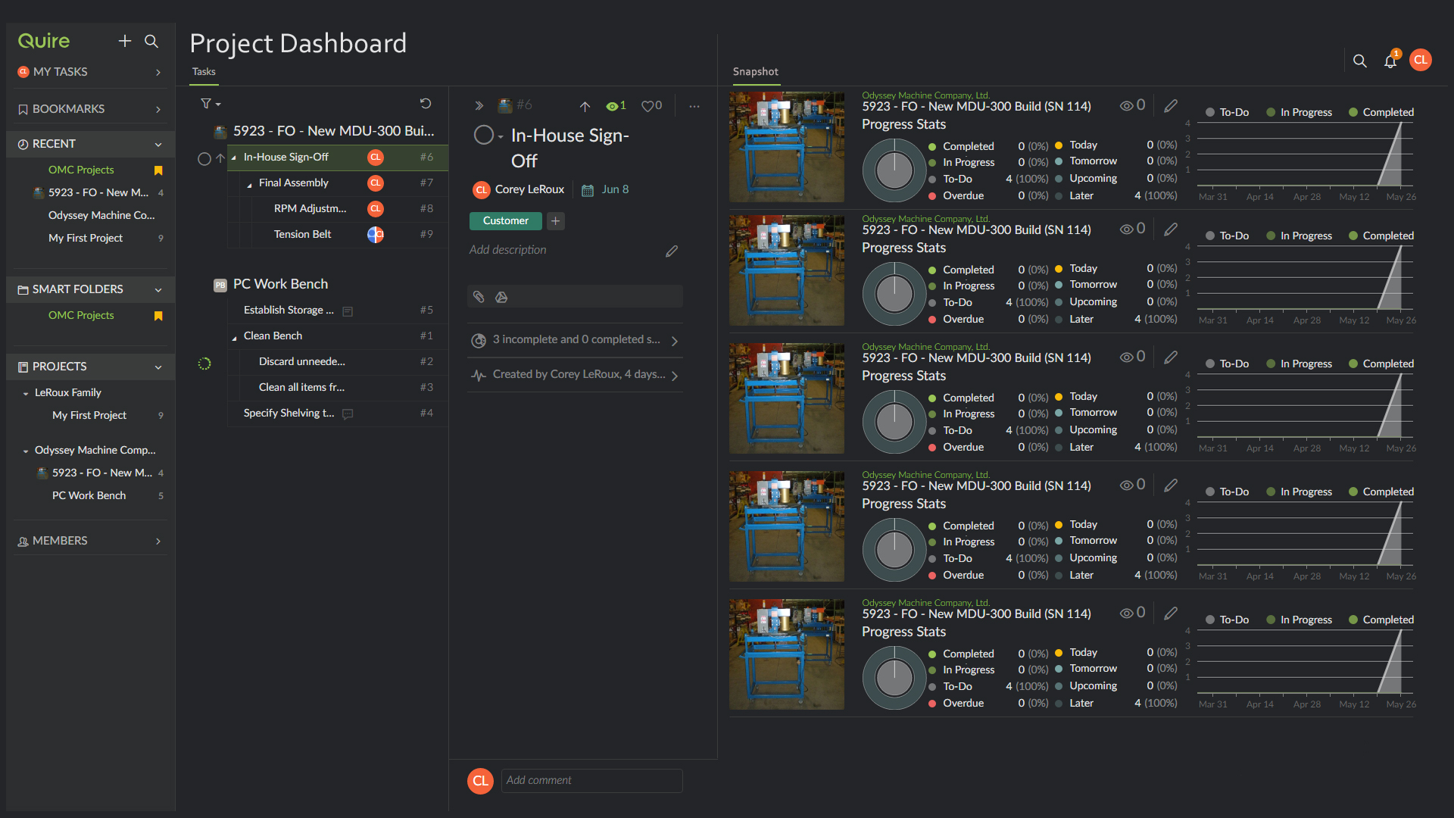Click the Add comment input field
This screenshot has height=818, width=1454.
(591, 781)
